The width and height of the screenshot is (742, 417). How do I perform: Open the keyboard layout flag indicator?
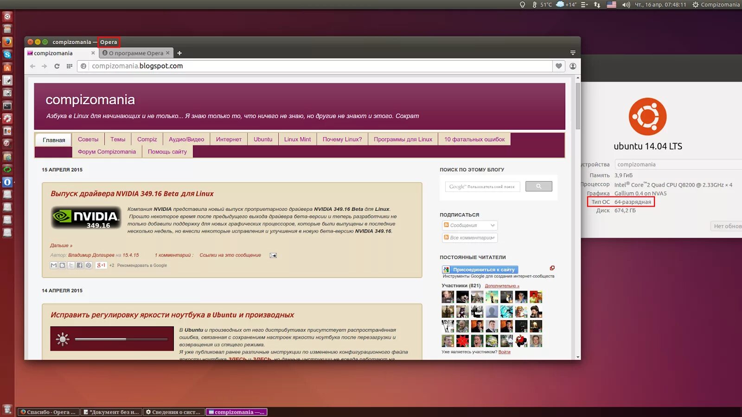click(x=612, y=5)
